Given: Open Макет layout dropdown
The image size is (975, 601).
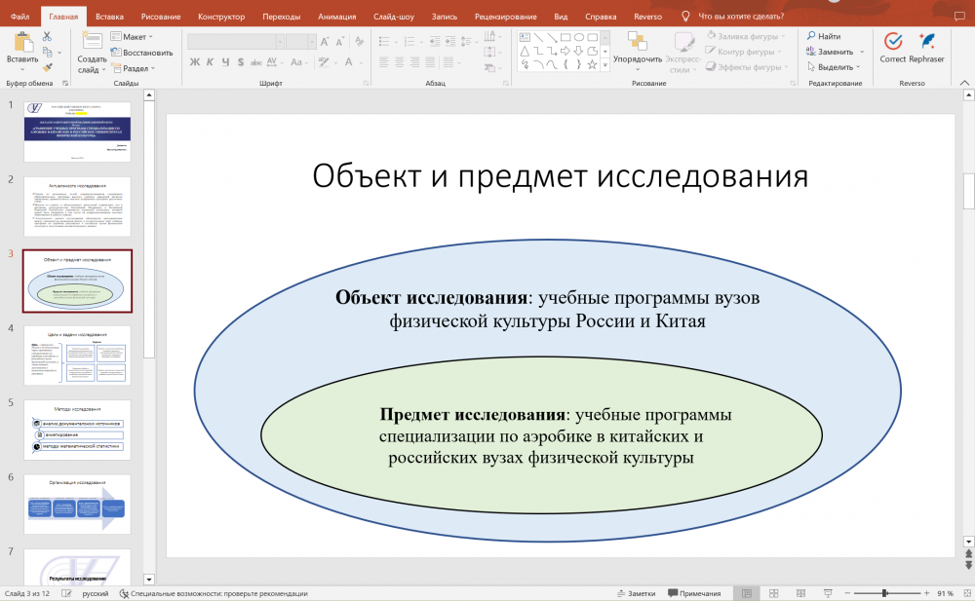Looking at the screenshot, I should [133, 37].
